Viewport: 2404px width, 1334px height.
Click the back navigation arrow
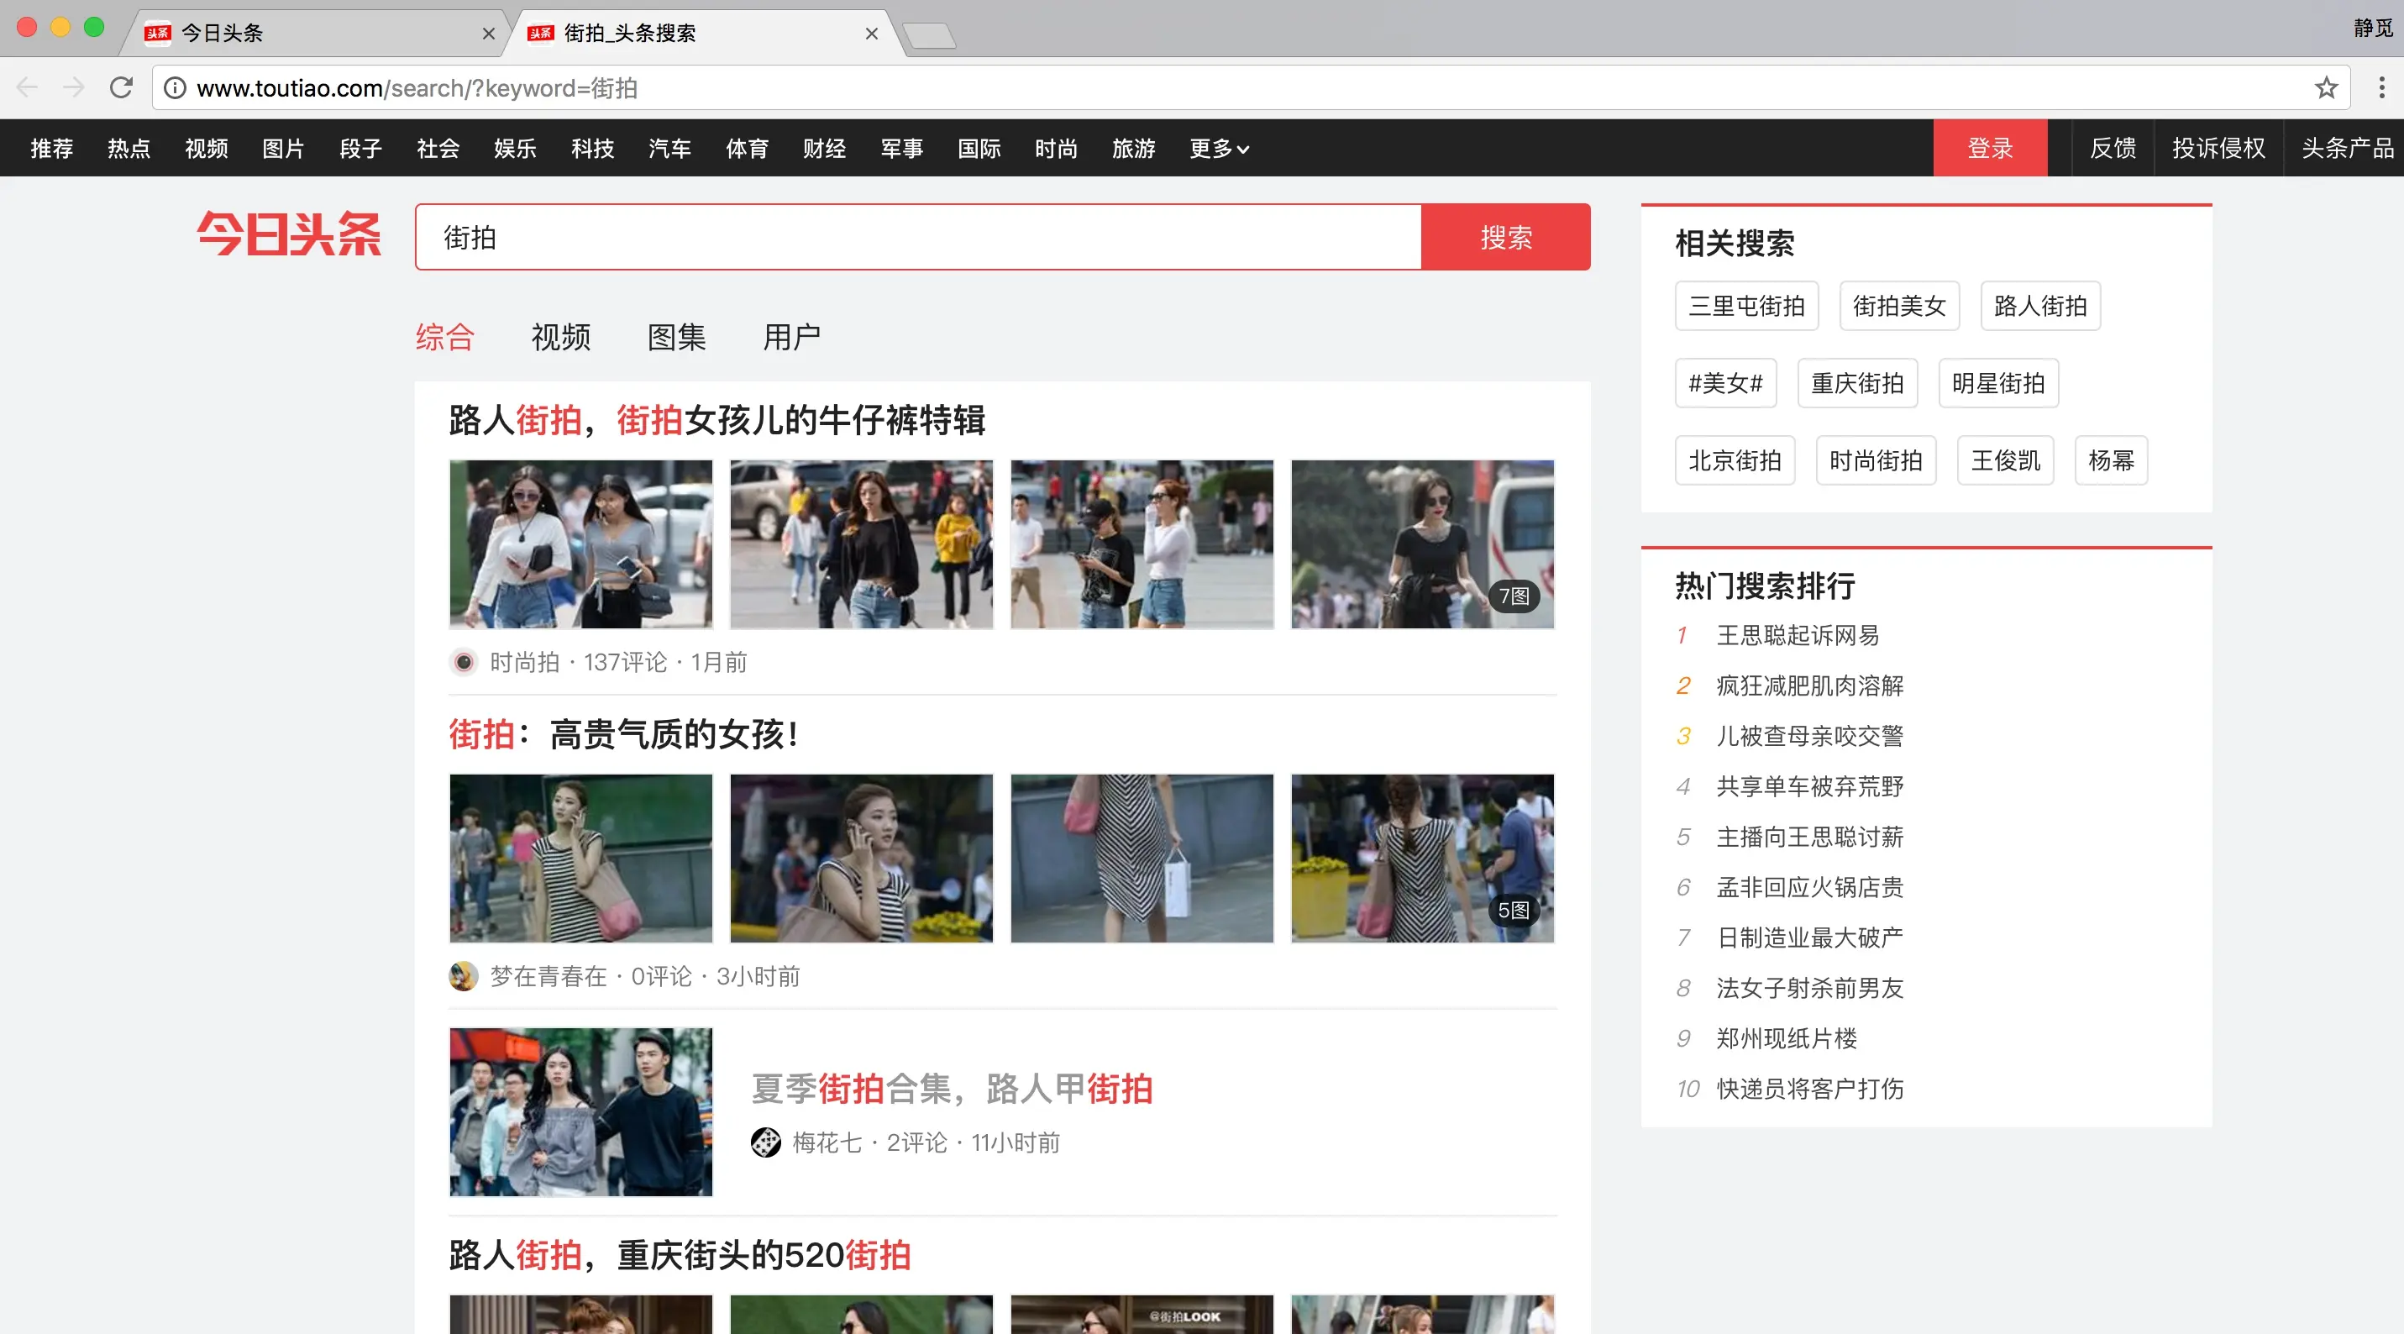27,87
